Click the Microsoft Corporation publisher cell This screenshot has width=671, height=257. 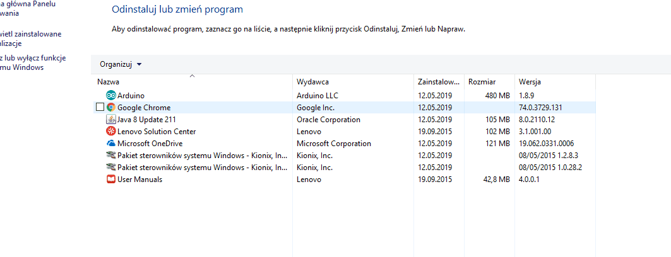[x=334, y=144]
